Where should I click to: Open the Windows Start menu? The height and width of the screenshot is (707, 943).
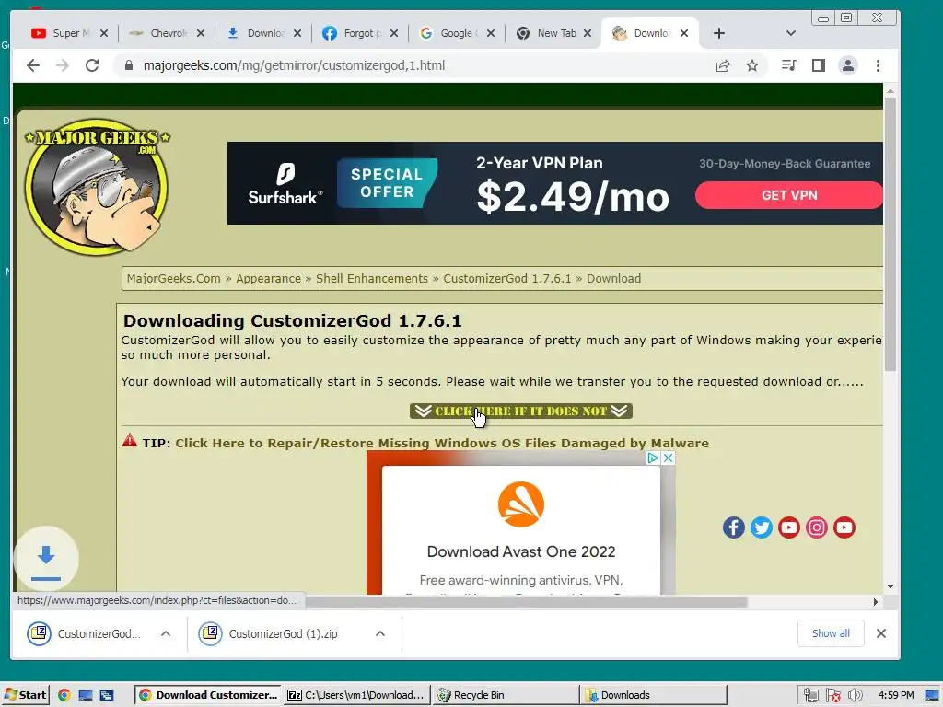click(x=25, y=695)
